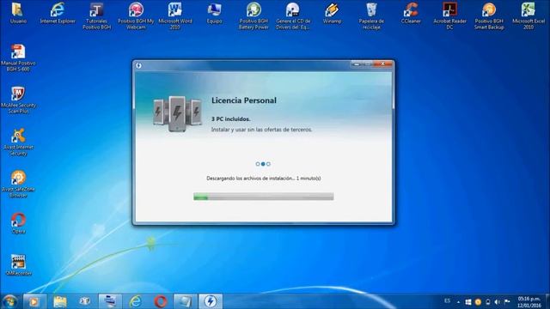Open the volume speaker tray icon

(497, 301)
